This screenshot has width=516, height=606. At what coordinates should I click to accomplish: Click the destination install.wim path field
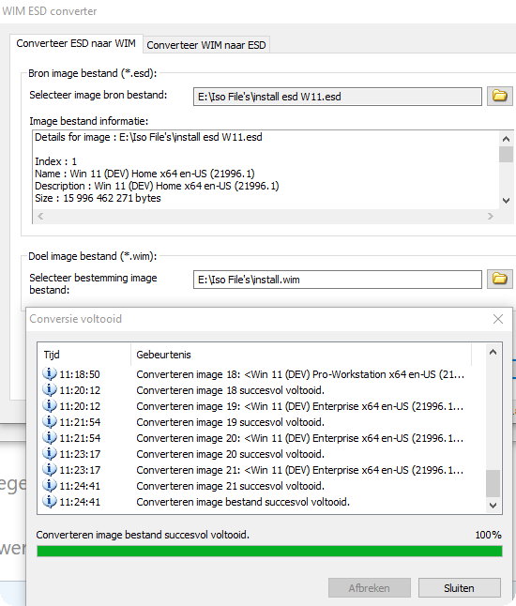click(x=338, y=280)
